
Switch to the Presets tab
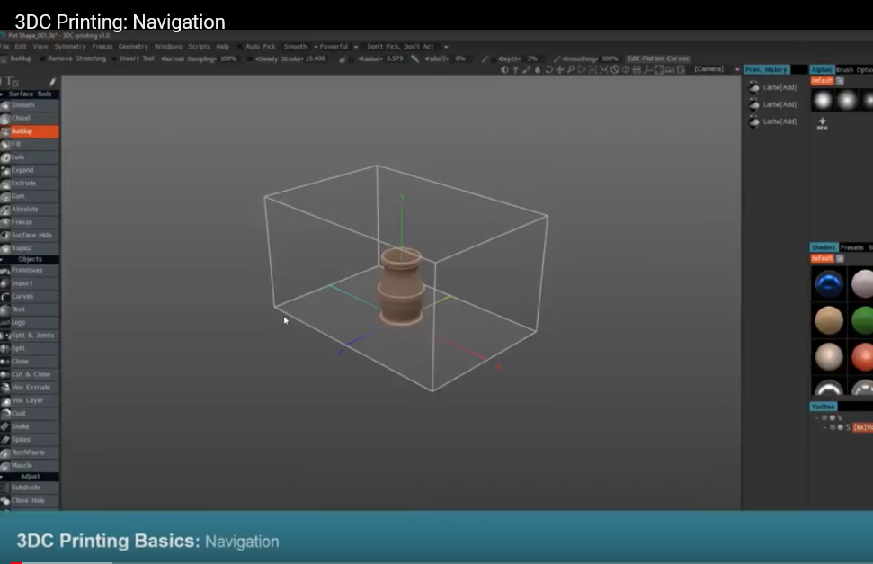coord(851,247)
